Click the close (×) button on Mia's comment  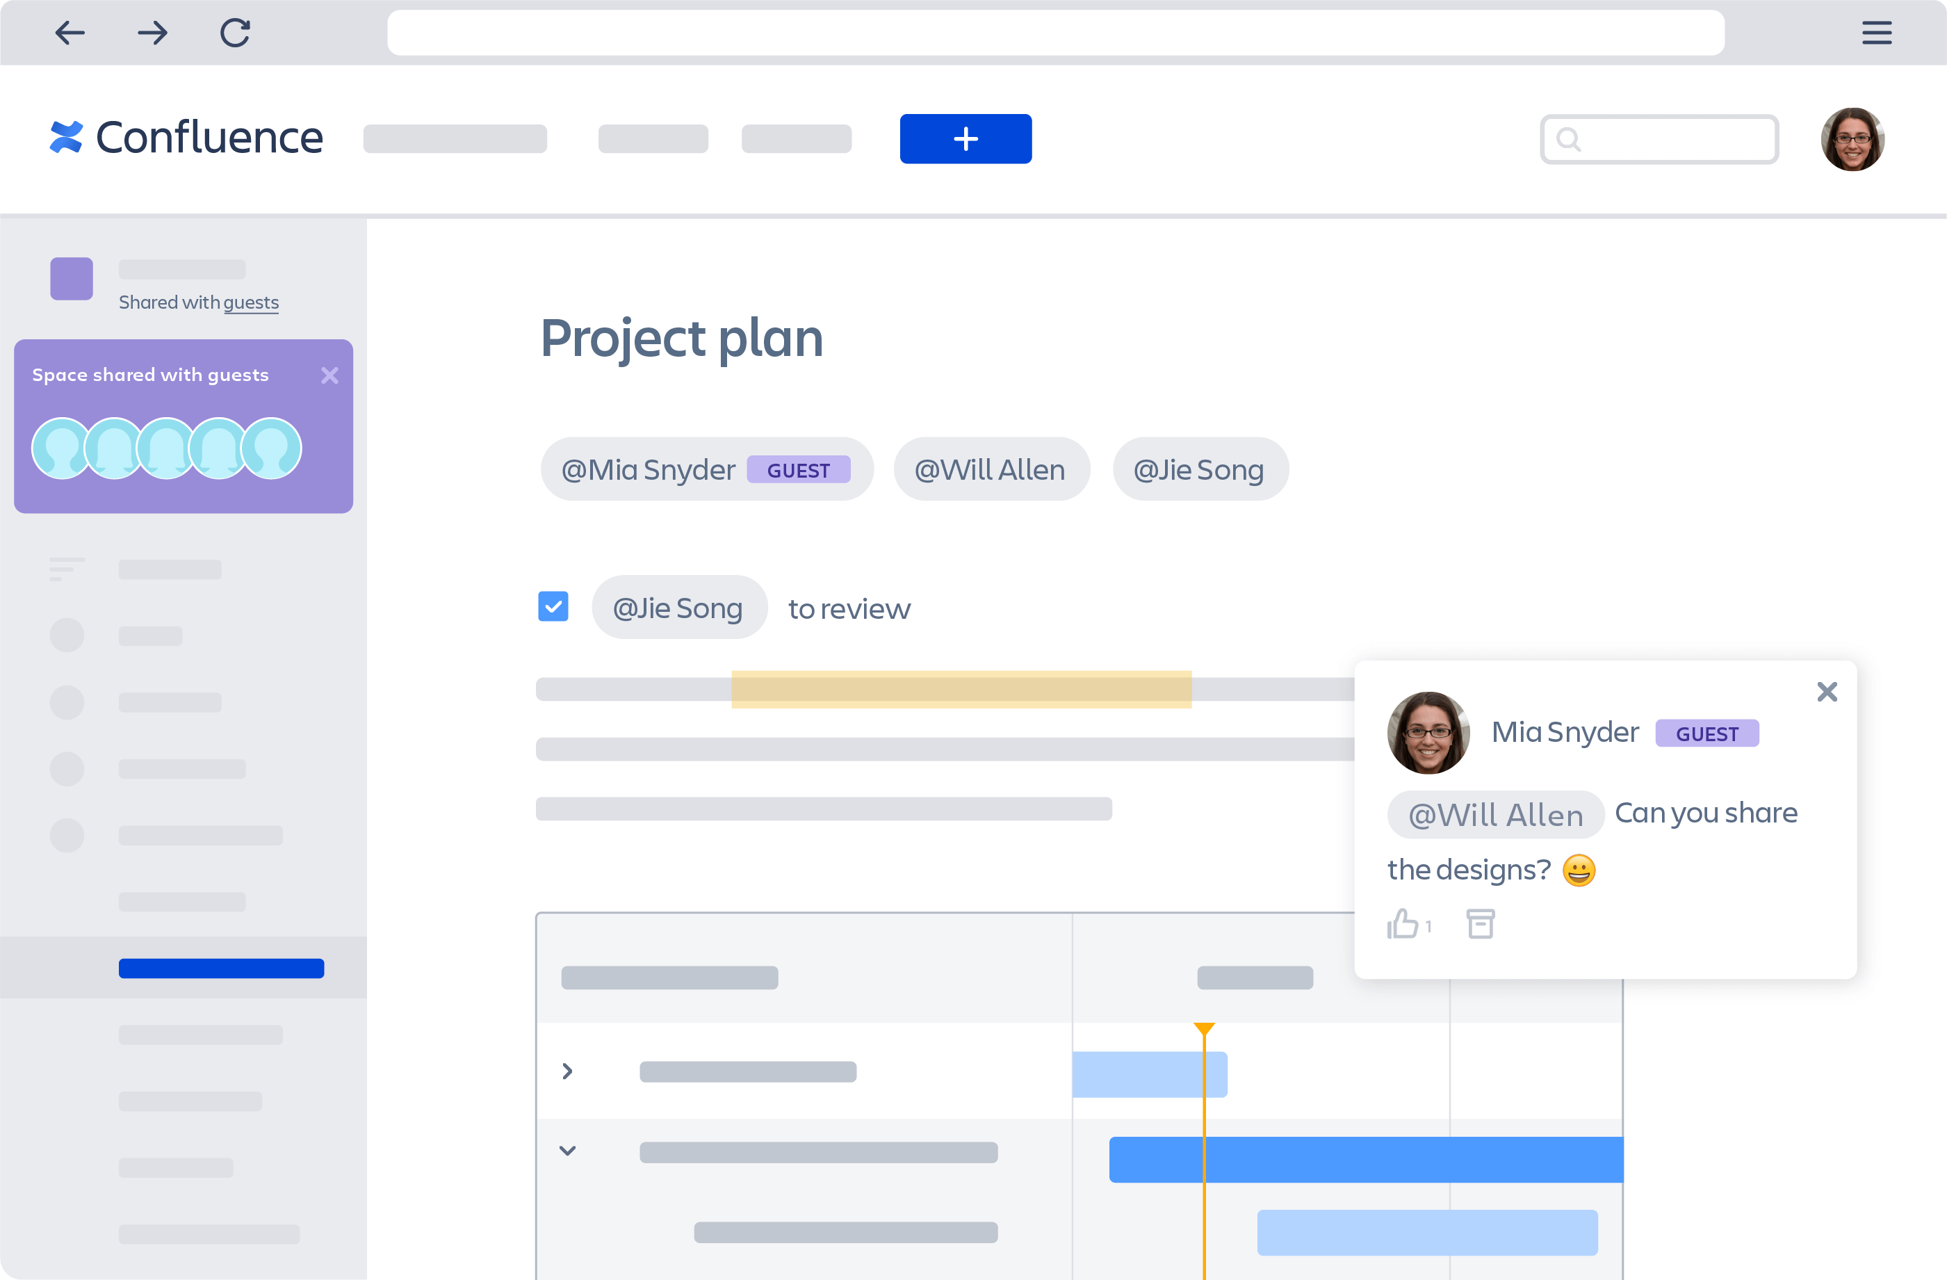click(x=1827, y=691)
